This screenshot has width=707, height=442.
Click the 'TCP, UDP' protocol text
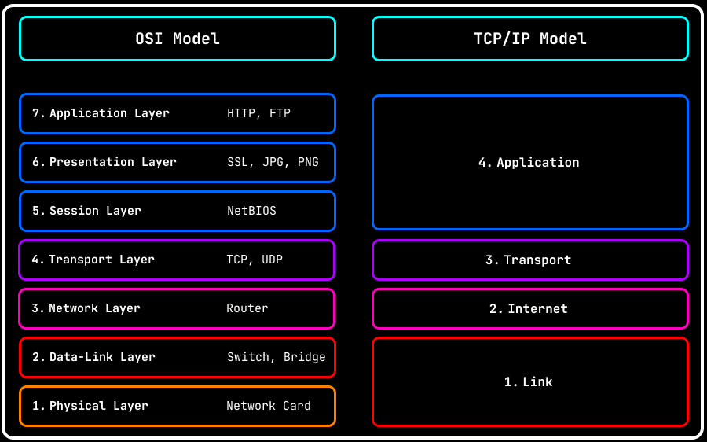pyautogui.click(x=255, y=260)
